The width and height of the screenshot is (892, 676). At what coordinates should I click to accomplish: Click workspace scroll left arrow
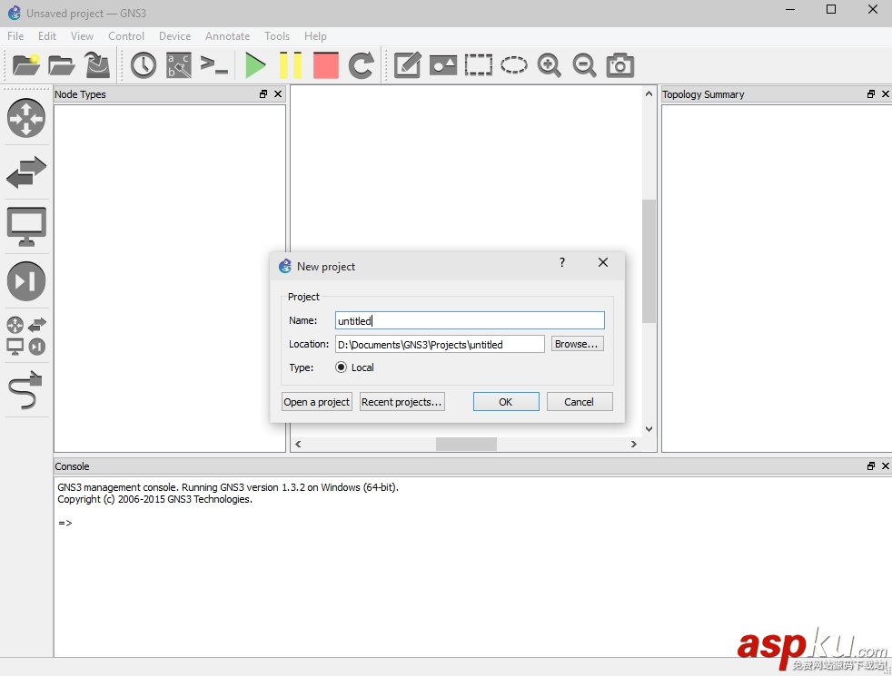pyautogui.click(x=298, y=444)
